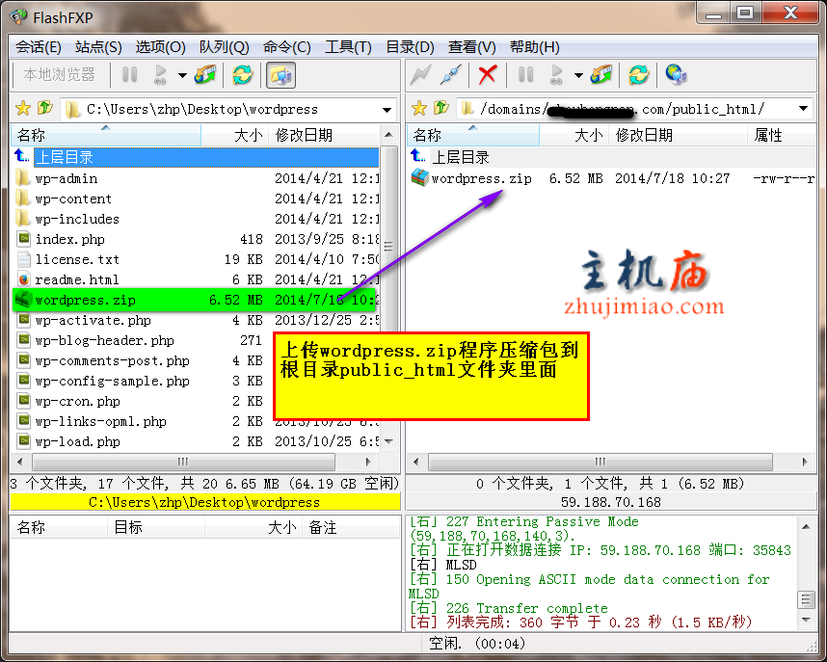Open the 查看(V) menu
Image resolution: width=827 pixels, height=662 pixels.
click(x=472, y=47)
